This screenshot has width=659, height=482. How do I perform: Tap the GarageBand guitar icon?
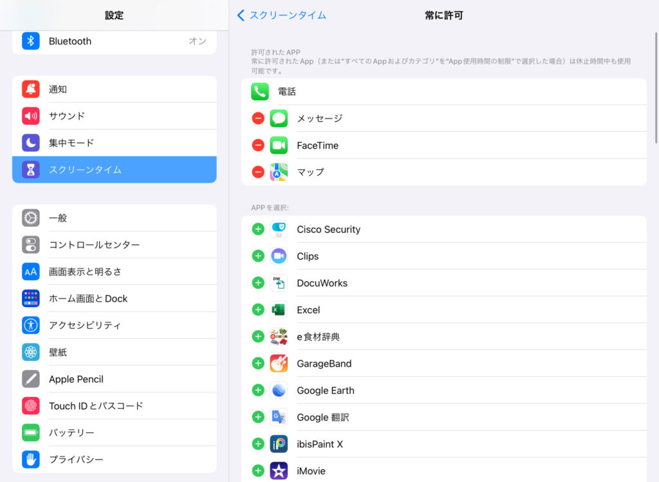pos(279,364)
